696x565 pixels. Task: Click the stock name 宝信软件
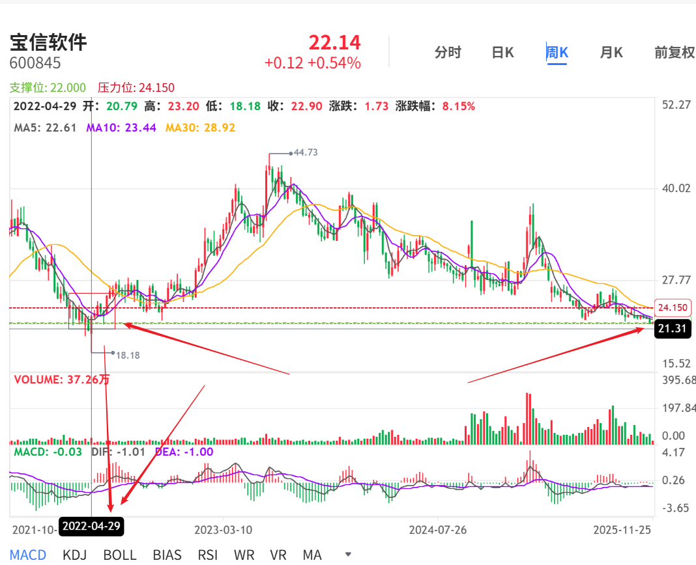click(x=48, y=42)
